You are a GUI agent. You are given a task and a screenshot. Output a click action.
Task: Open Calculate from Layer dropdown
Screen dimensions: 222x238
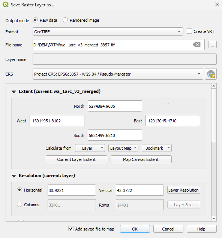[90, 148]
